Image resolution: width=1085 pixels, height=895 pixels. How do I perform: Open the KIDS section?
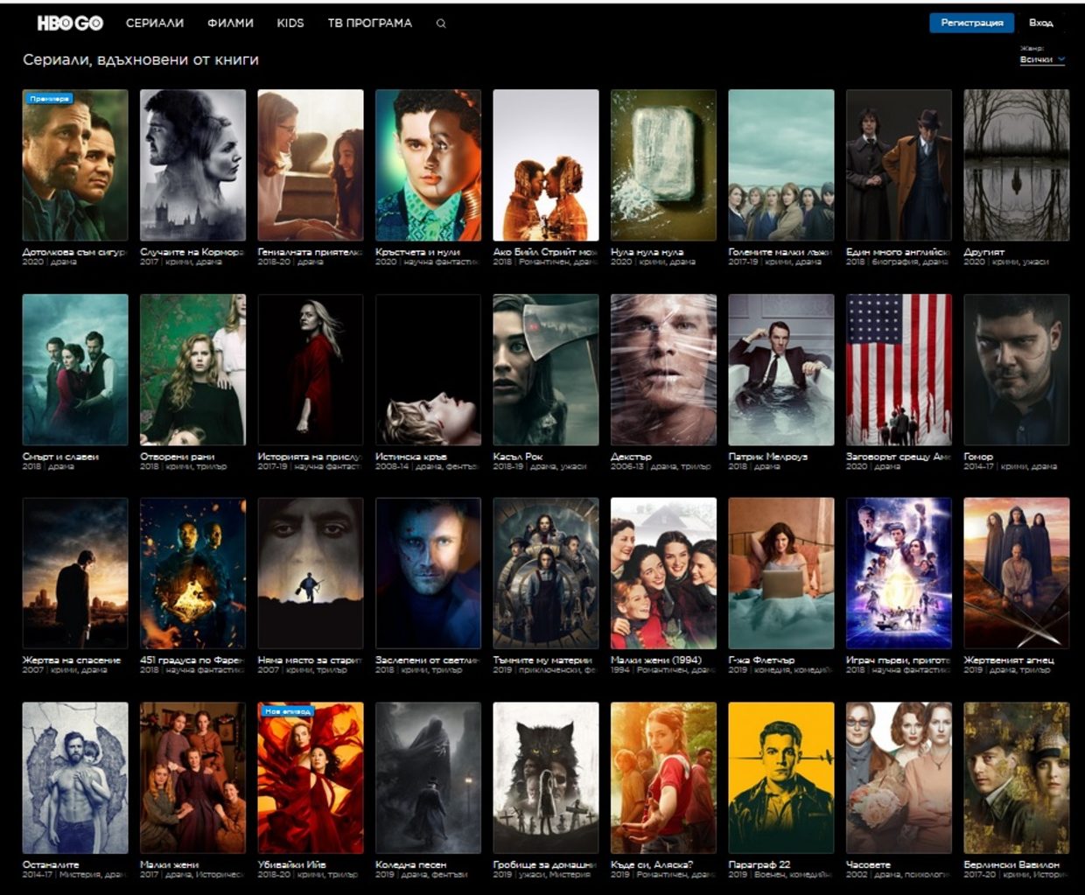(290, 24)
